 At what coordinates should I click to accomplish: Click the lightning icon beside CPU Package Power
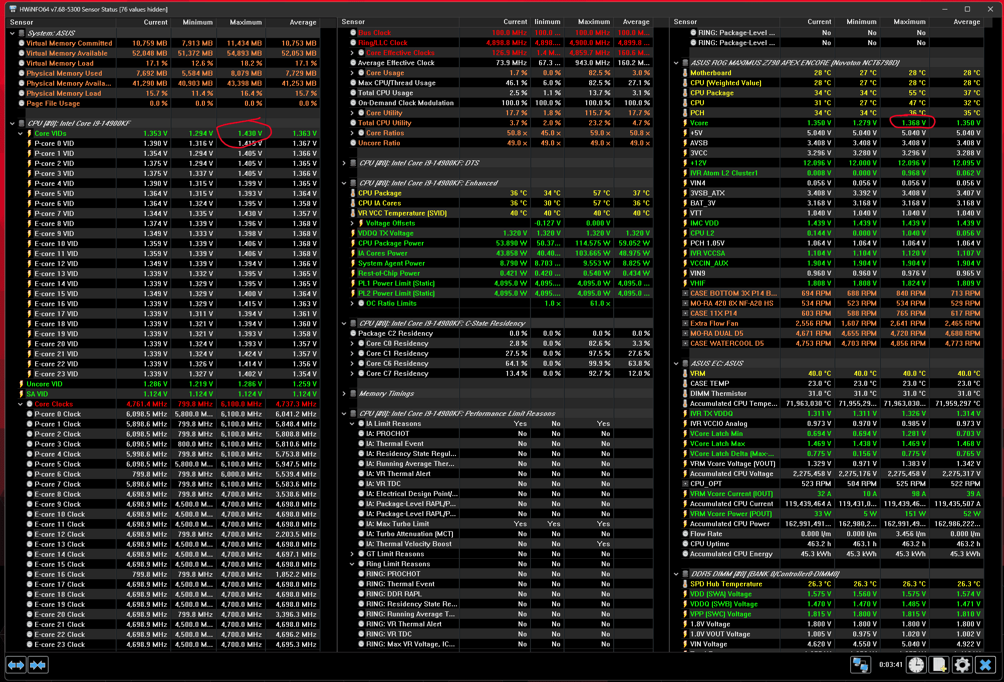coord(353,243)
